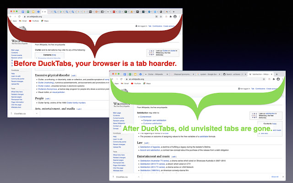
Task: Edit the Excessive physical disorder section
Action: point(74,75)
